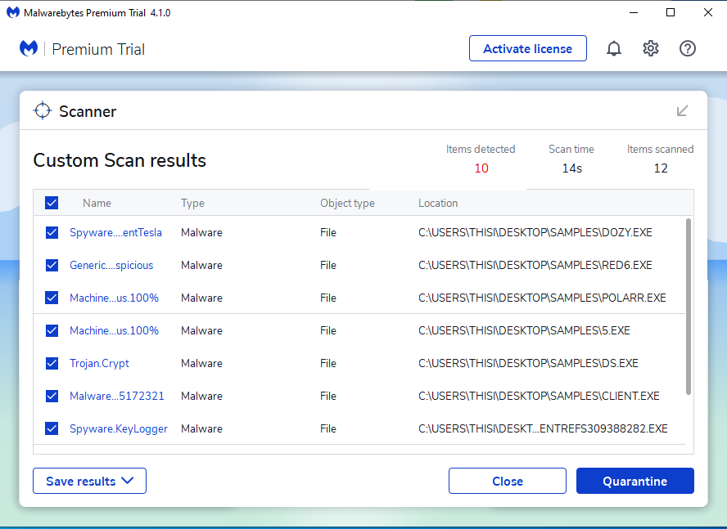Collapse the Scanner panel with the arrow icon

[682, 110]
